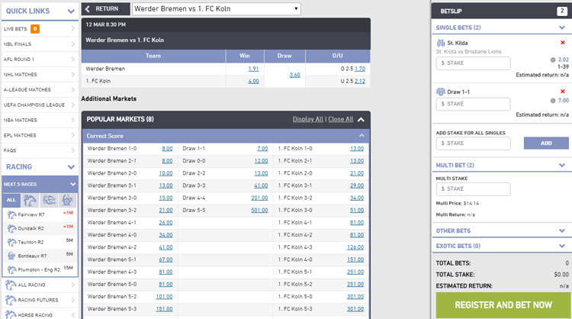Open All Racing link
The image size is (572, 319).
[40, 285]
